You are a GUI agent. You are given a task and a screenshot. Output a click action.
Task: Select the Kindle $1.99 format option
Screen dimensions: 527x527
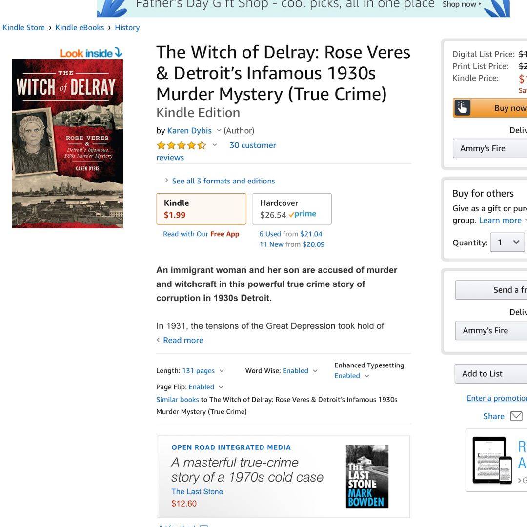202,209
